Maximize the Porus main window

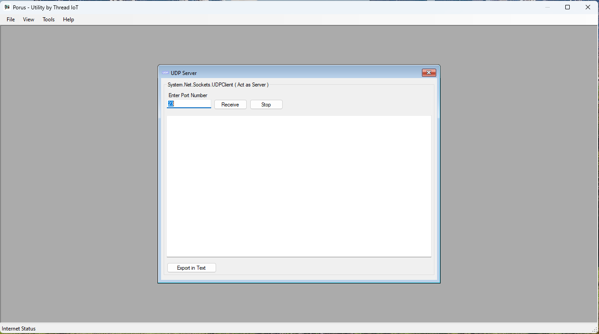click(567, 7)
